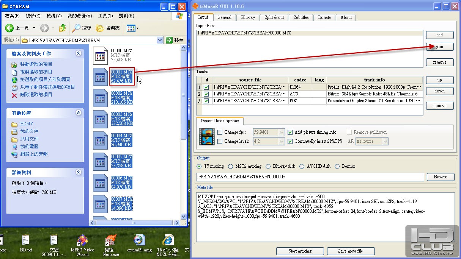The image size is (461, 259).
Task: Open the views button dropdown arrow
Action: (x=137, y=28)
